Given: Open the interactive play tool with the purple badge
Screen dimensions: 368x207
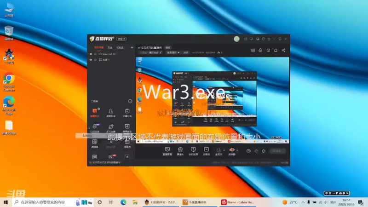Looking at the screenshot, I should click(x=95, y=128).
